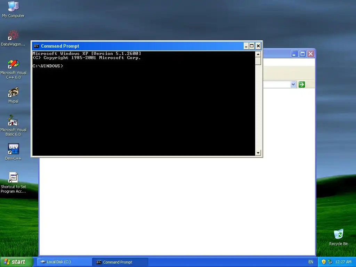
Task: Maximize the Local Disk Explorer window
Action: tap(302, 54)
